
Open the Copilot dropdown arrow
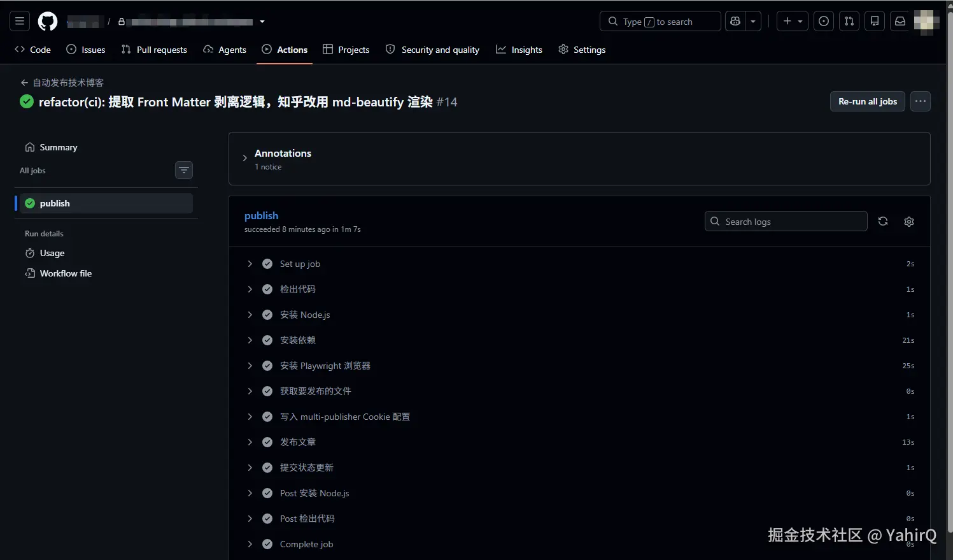point(753,21)
